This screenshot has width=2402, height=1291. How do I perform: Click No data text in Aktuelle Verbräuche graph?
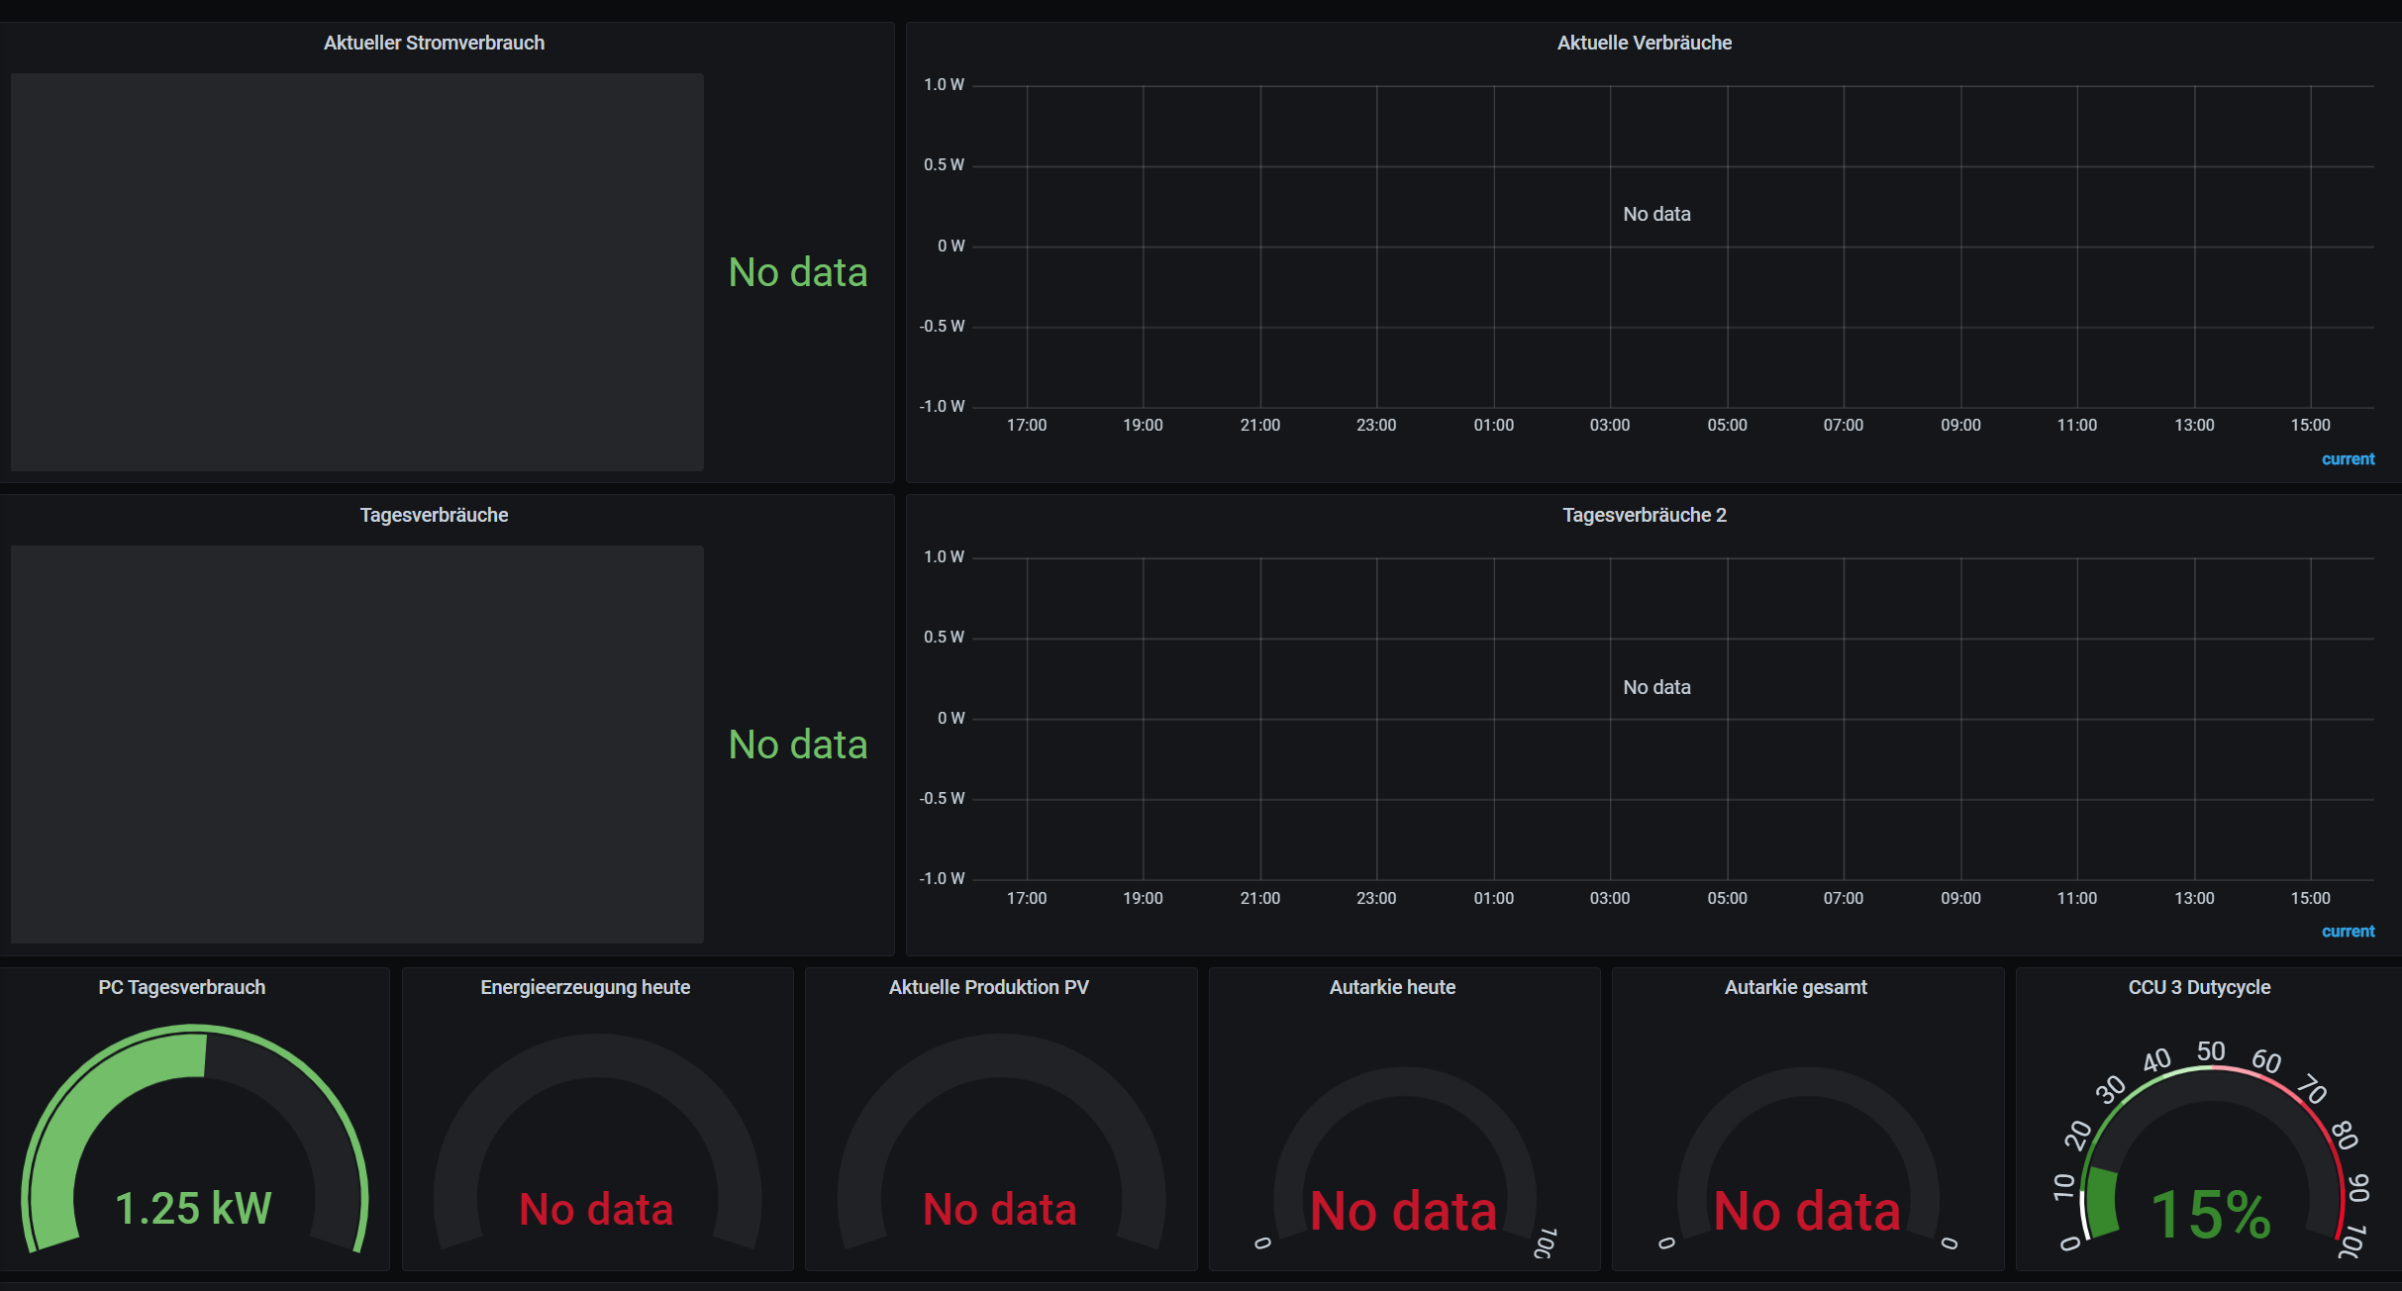[1656, 214]
